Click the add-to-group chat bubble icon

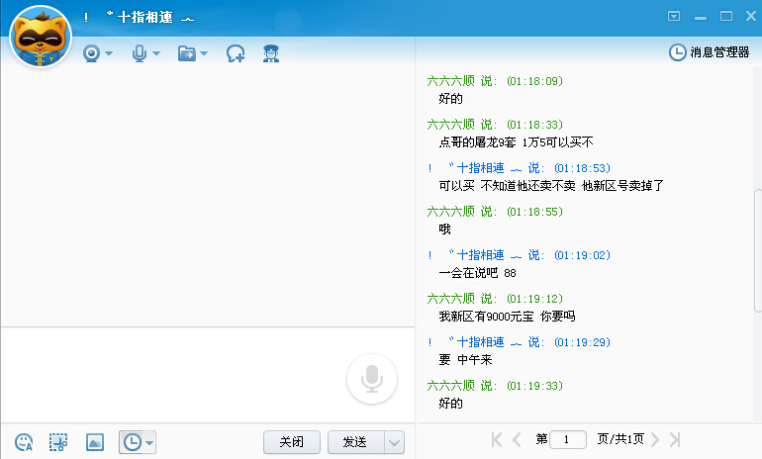tap(236, 53)
